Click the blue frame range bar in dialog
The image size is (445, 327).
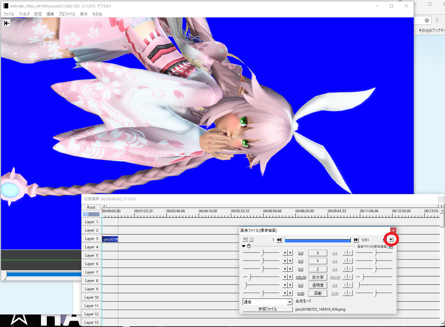tap(318, 240)
